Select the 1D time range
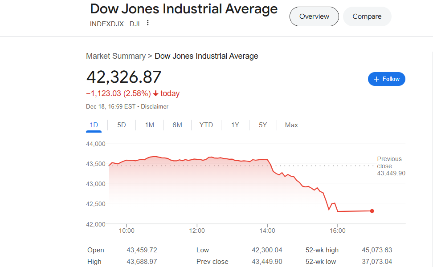This screenshot has height=267, width=433. 94,125
